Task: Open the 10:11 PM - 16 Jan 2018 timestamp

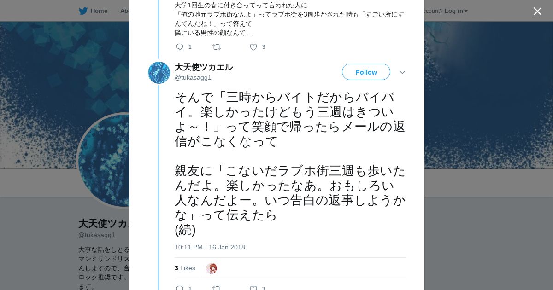Action: (x=210, y=247)
